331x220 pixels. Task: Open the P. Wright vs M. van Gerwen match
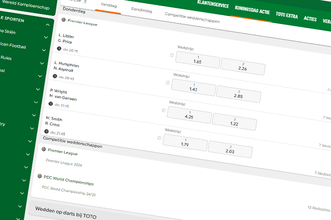[x=63, y=94]
